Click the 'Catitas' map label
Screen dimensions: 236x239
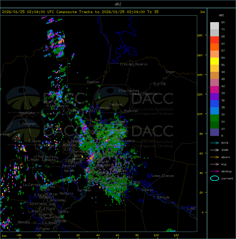click(147, 190)
